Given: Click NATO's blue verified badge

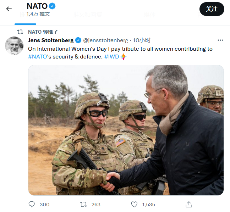Looking at the screenshot, I should (x=52, y=6).
